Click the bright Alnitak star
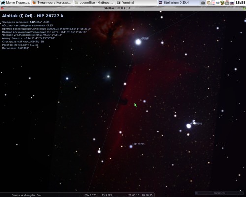Screen dimensions: 246x197 [138, 42]
